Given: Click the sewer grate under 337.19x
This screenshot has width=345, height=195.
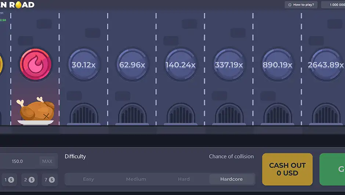Looking at the screenshot, I should coord(229,114).
